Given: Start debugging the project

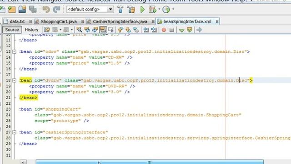Looking at the screenshot, I should [153, 9].
